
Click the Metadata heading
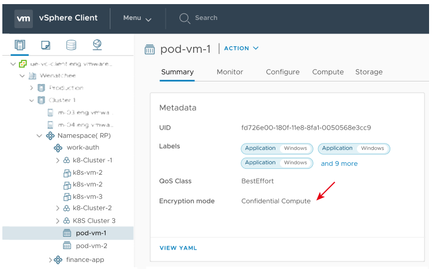(x=178, y=108)
